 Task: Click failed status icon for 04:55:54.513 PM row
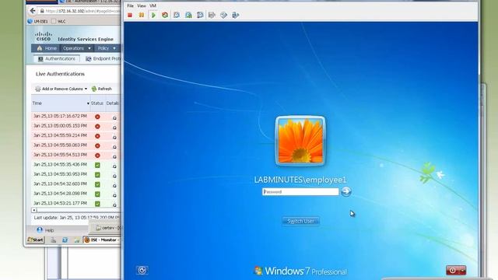[97, 156]
